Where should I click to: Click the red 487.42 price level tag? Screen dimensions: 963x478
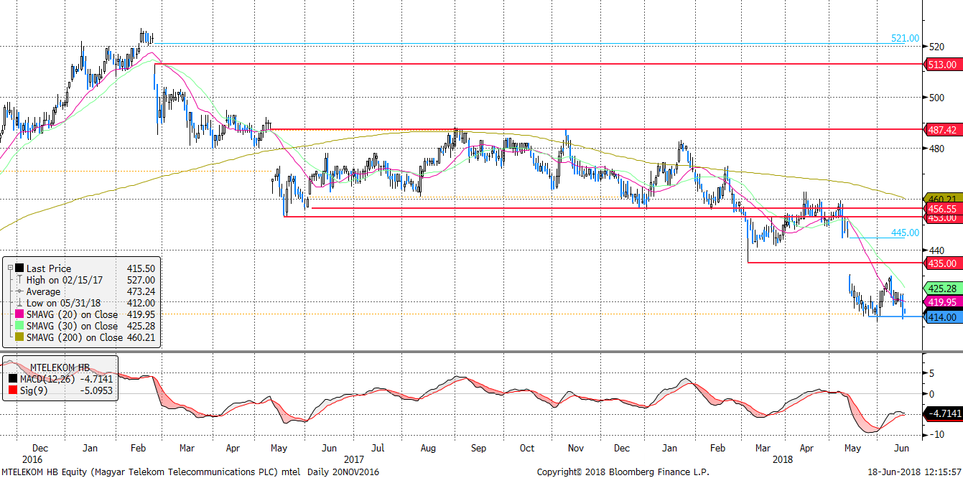pyautogui.click(x=942, y=129)
